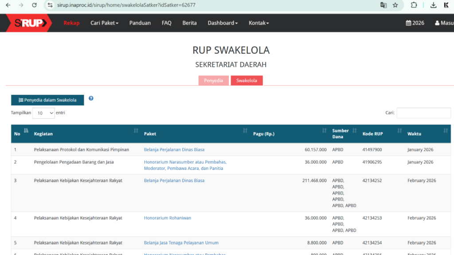
Task: Click the SiRUP logo in navbar
Action: point(29,23)
